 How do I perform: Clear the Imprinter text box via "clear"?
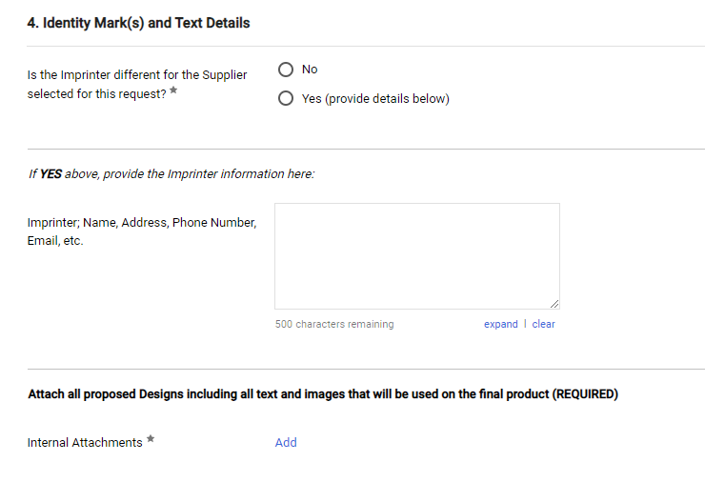tap(543, 324)
